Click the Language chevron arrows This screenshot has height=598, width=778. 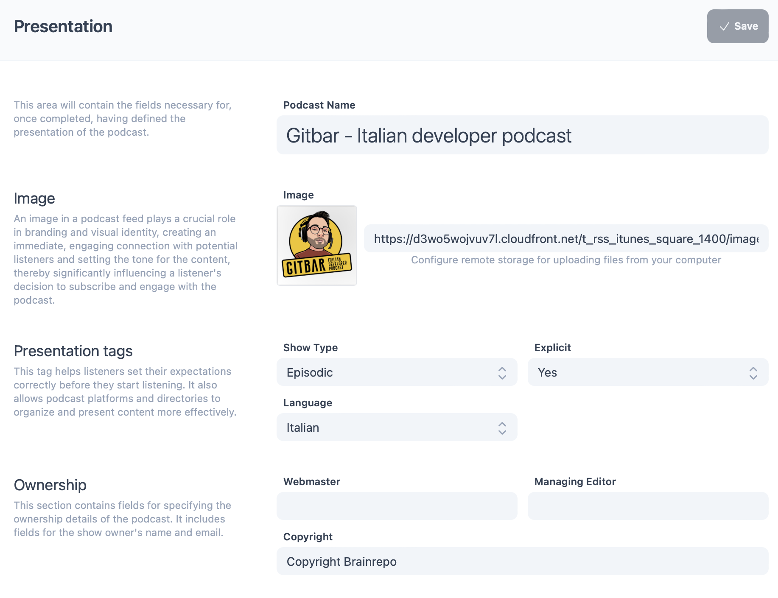(x=502, y=428)
